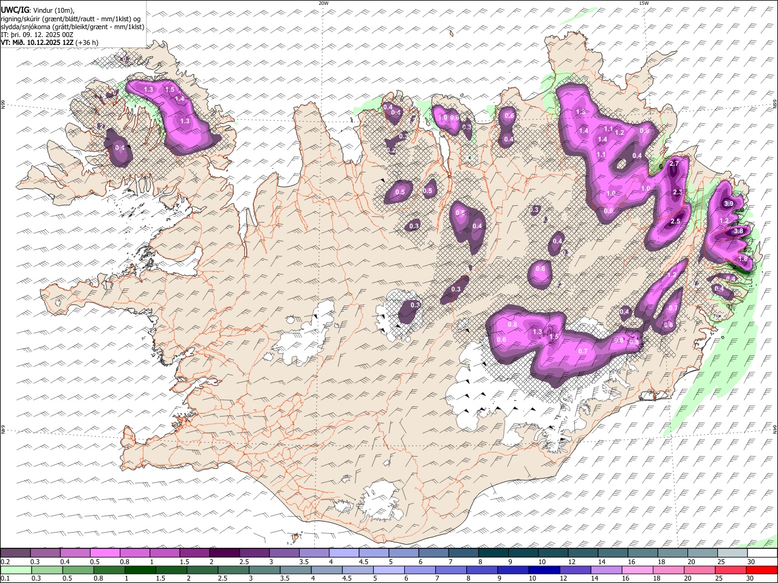Click the 'slydda/snjókoma' legend description line
Image resolution: width=778 pixels, height=583 pixels.
[72, 27]
